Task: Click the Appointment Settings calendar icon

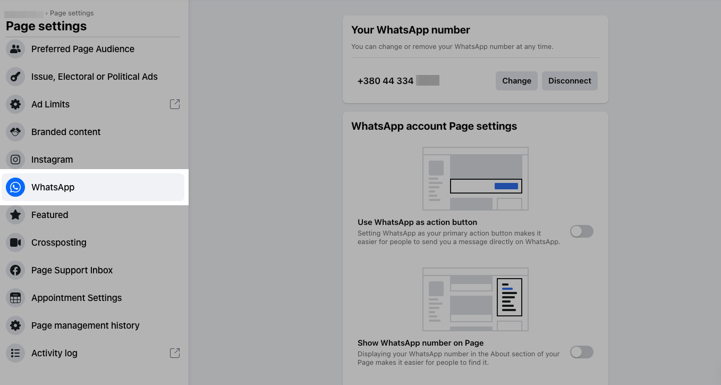Action: point(15,298)
